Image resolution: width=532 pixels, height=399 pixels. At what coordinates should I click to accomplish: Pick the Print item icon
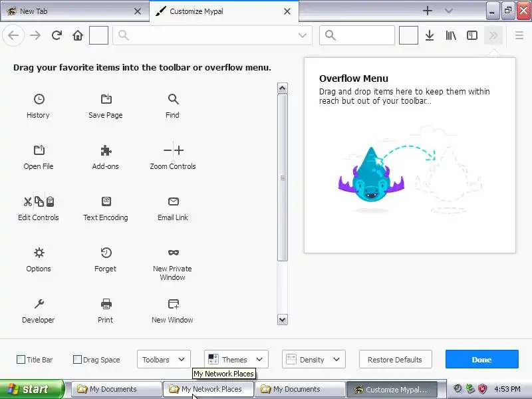point(106,304)
